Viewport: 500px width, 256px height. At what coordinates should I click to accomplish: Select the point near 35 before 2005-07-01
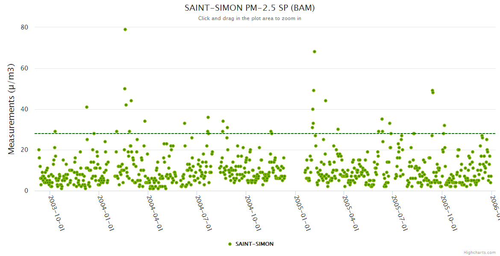point(382,119)
